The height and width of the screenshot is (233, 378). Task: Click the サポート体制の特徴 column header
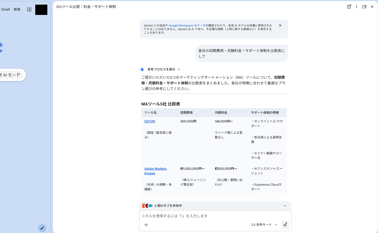265,113
